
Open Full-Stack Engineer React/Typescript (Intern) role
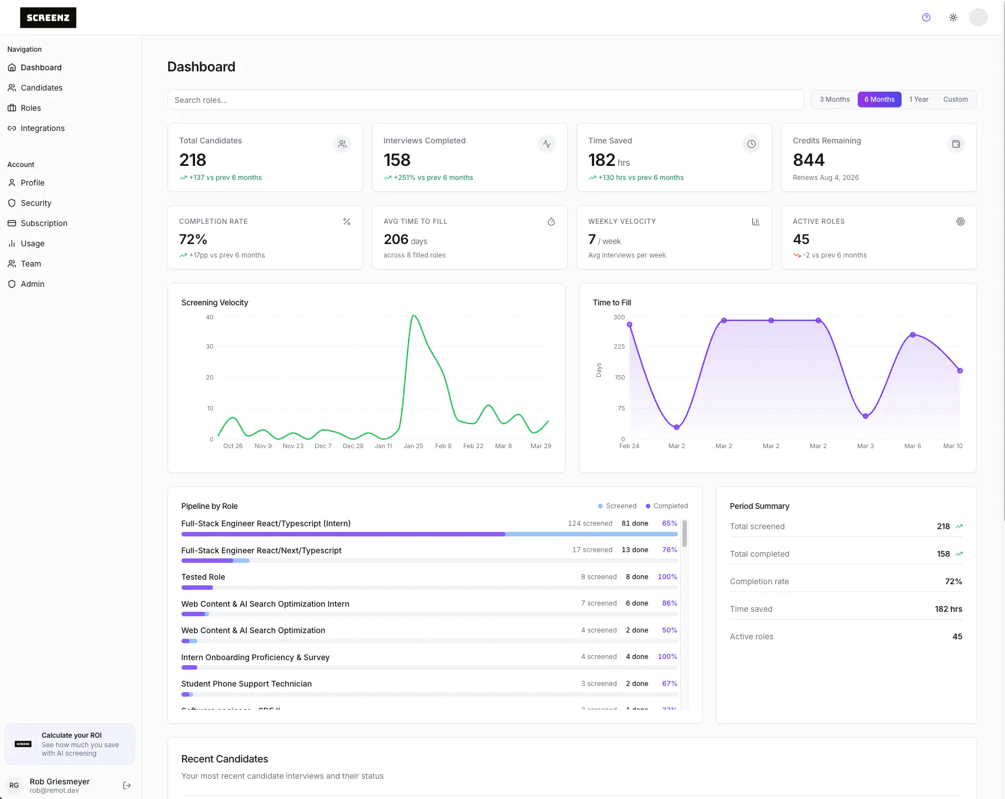click(266, 523)
